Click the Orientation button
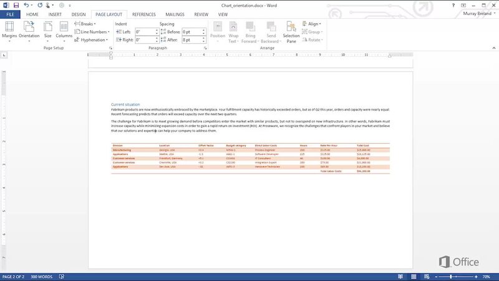Image resolution: width=499 pixels, height=281 pixels. [29, 29]
